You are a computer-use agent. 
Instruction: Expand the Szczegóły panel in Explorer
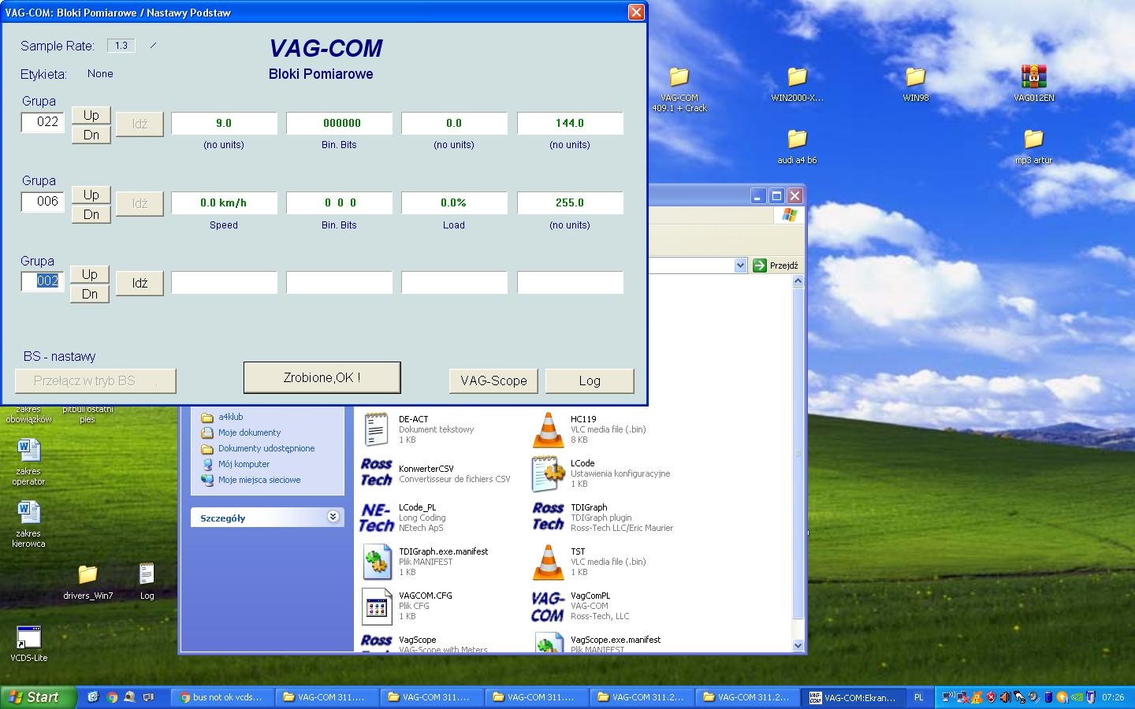coord(333,517)
